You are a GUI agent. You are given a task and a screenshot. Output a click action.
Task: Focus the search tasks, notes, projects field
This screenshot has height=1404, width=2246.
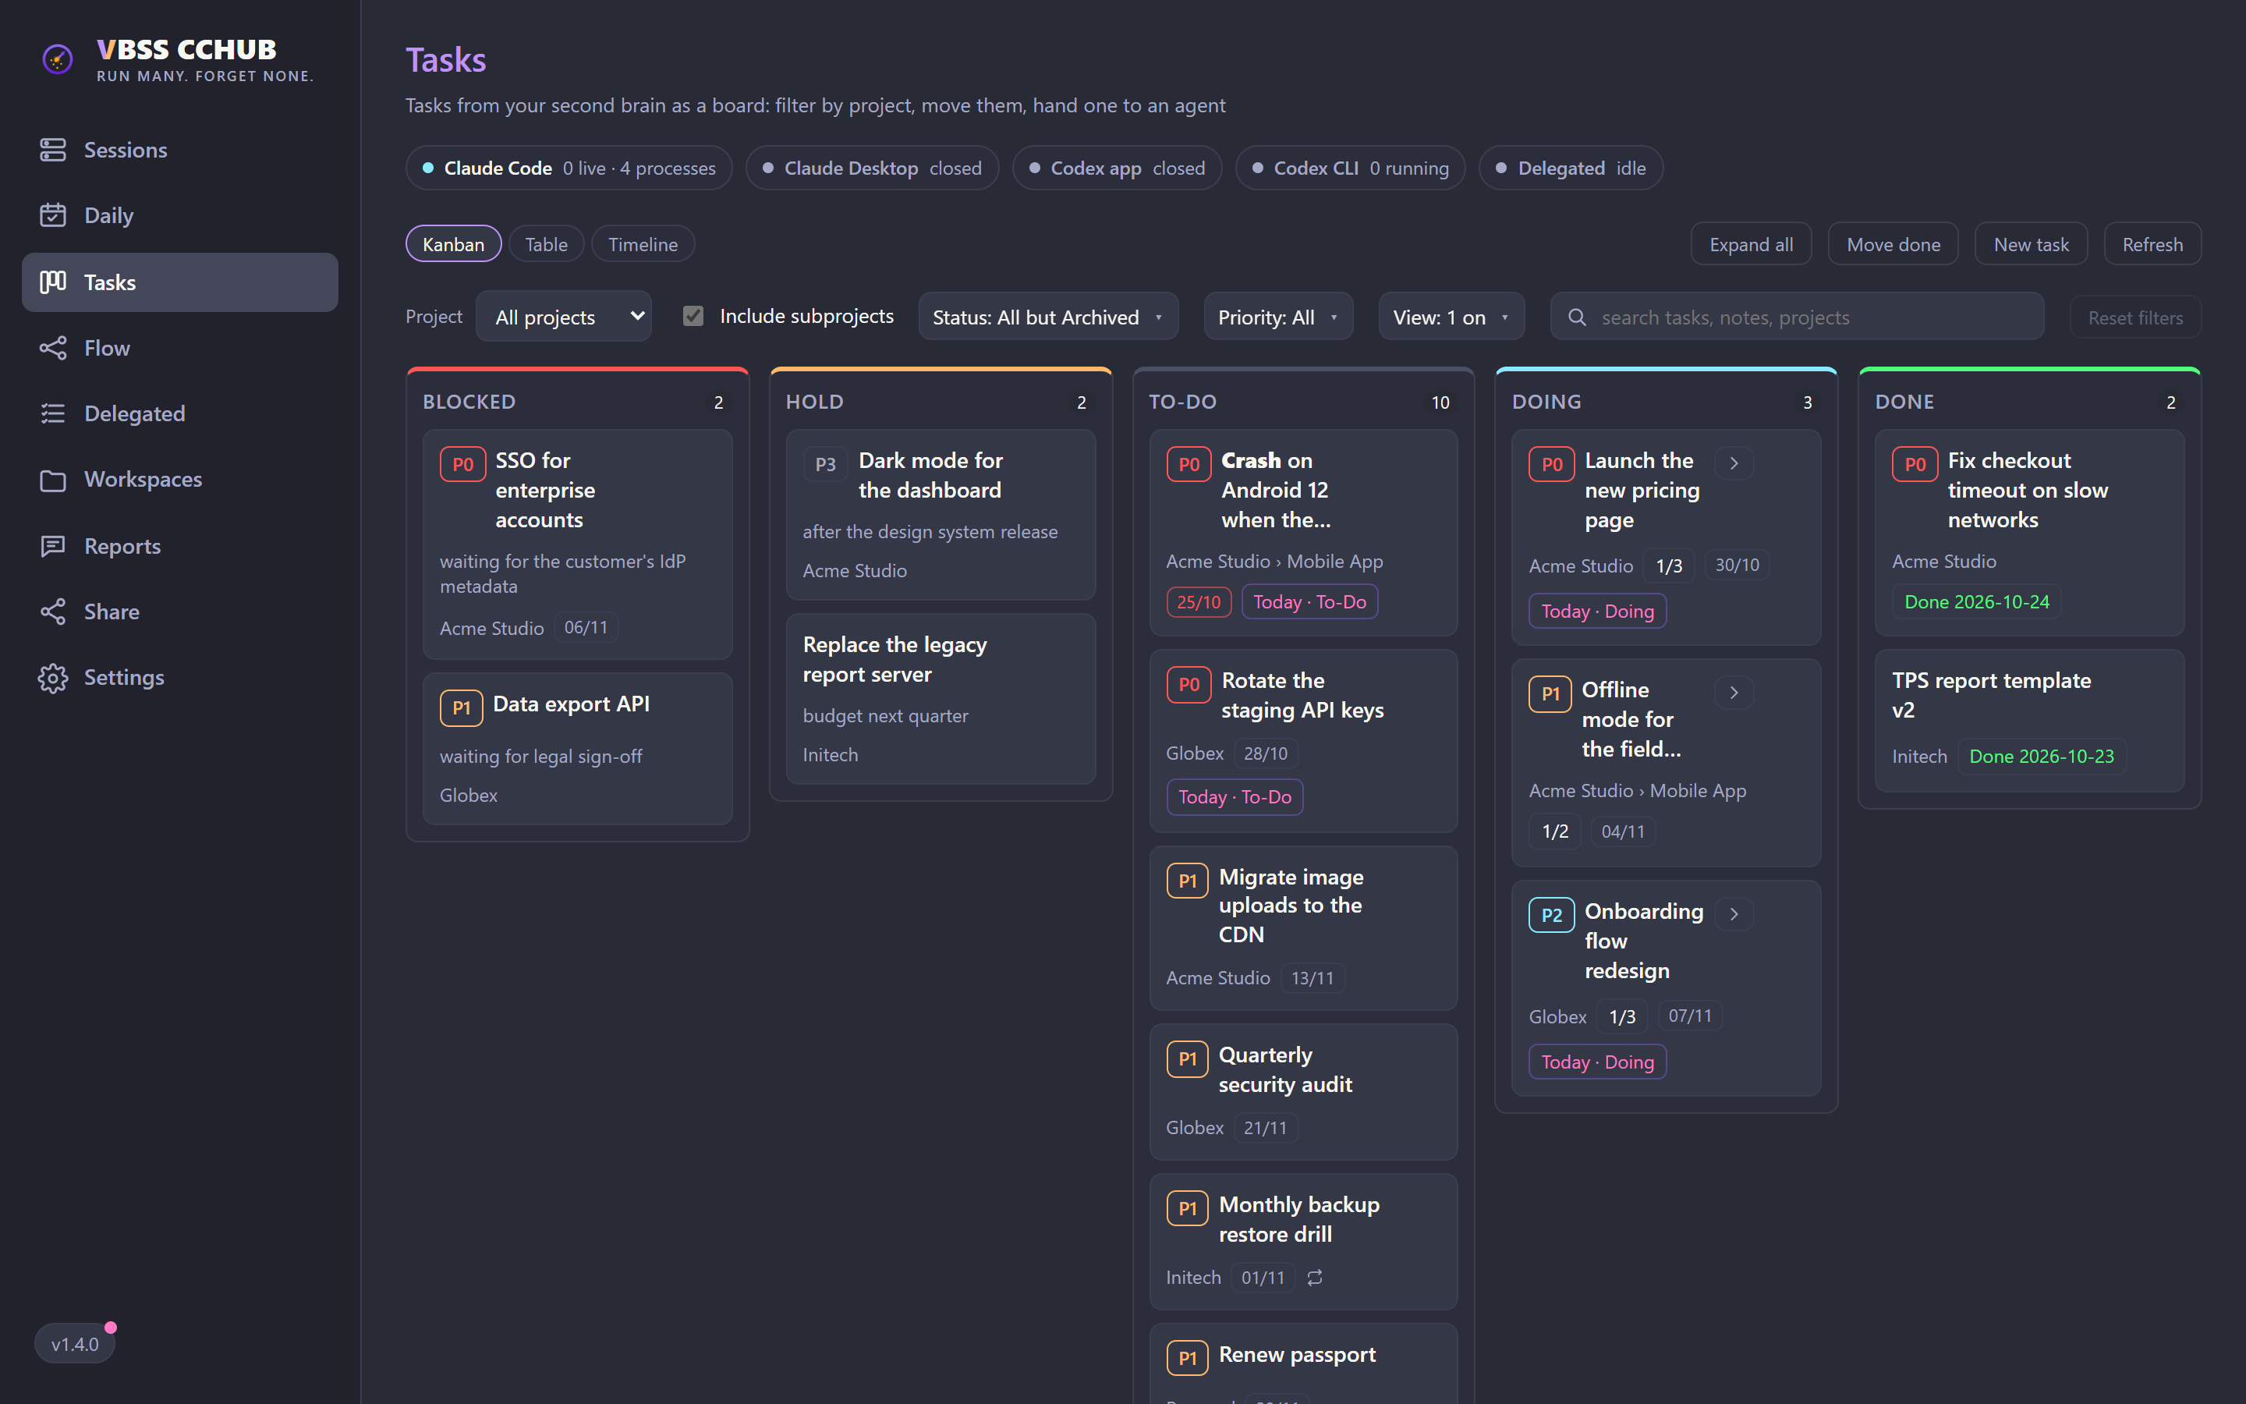tap(1798, 317)
